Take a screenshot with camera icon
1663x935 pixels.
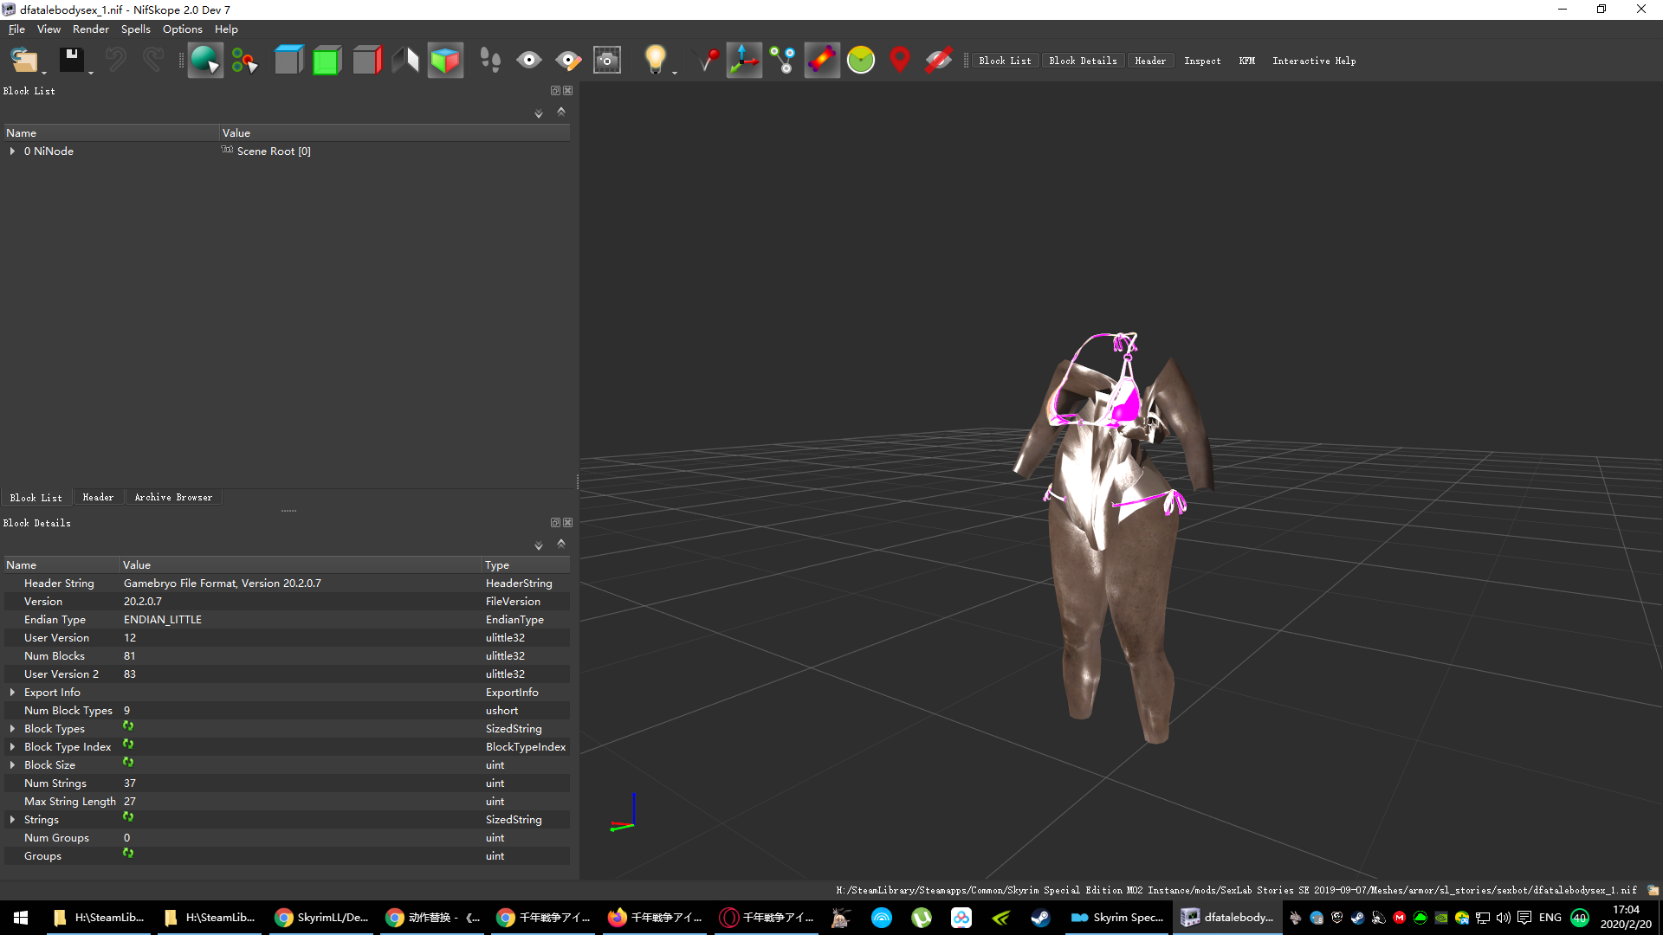click(607, 60)
